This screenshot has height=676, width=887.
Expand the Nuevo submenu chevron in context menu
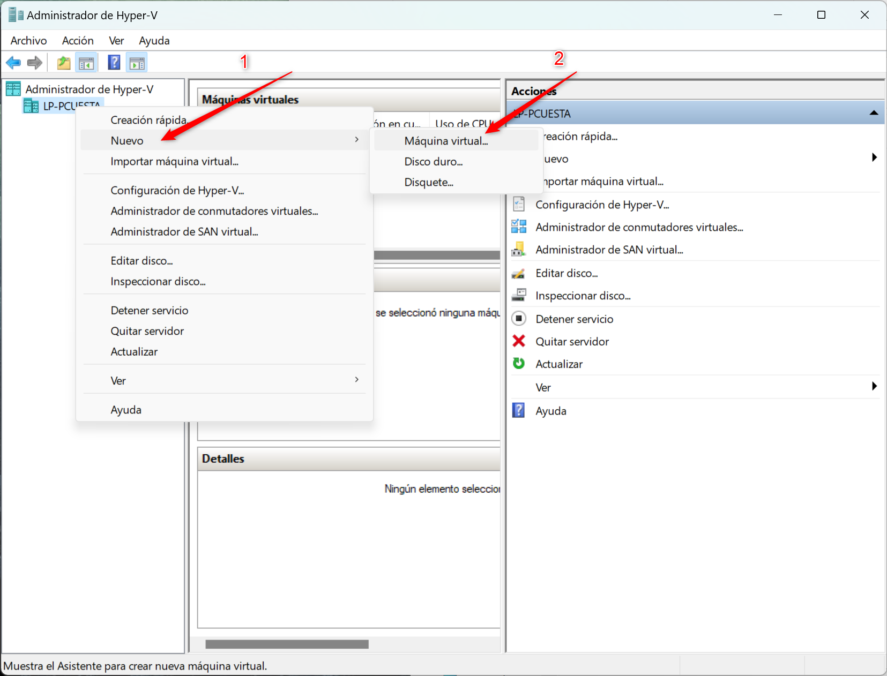tap(356, 140)
